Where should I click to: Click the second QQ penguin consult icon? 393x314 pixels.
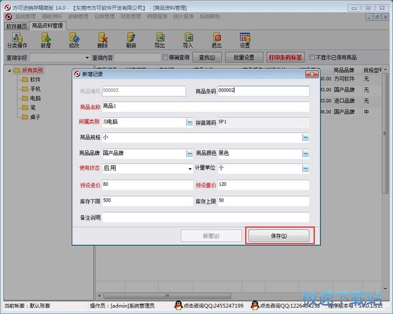point(255,305)
